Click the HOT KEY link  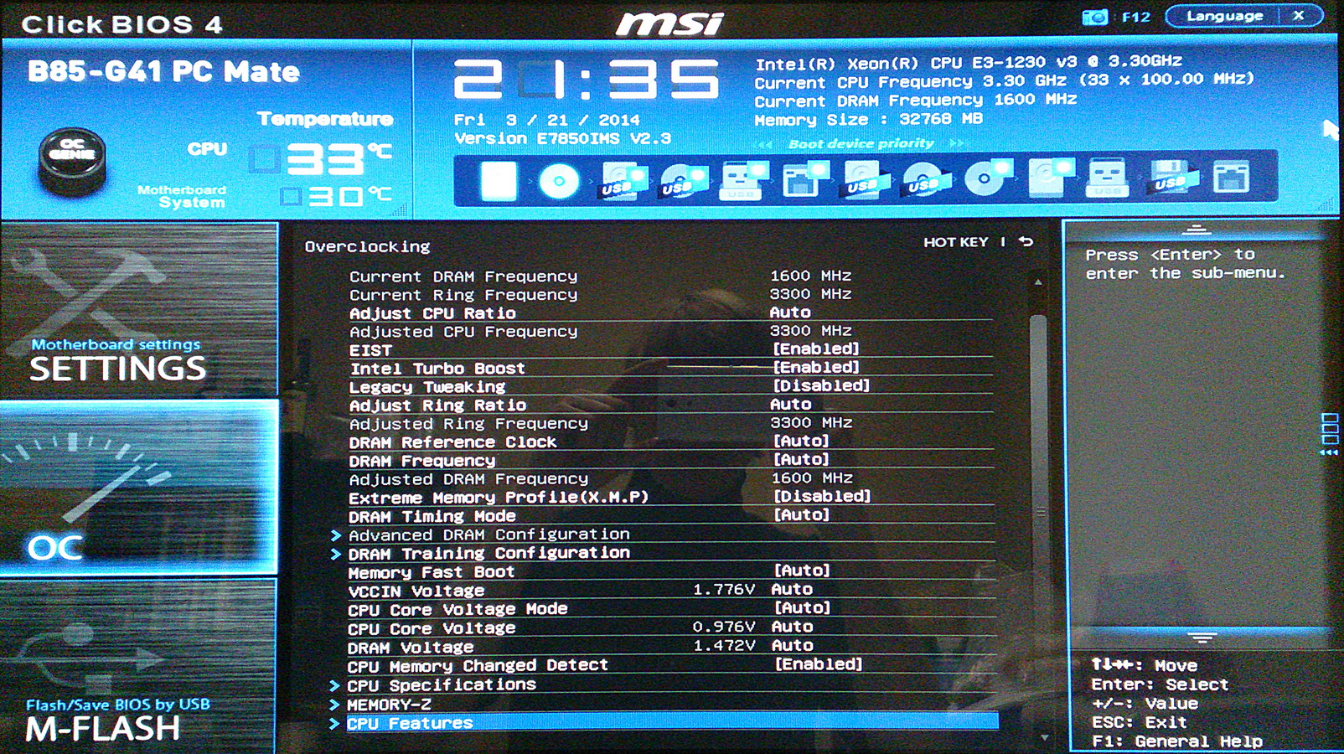956,242
